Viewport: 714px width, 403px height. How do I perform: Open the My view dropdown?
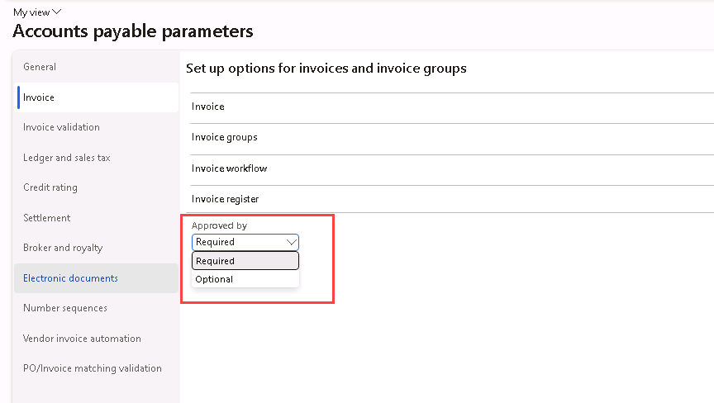pyautogui.click(x=37, y=12)
